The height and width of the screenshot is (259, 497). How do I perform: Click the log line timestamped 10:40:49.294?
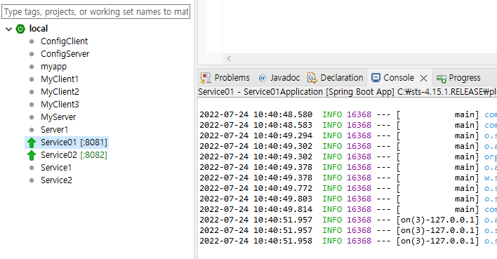point(347,135)
